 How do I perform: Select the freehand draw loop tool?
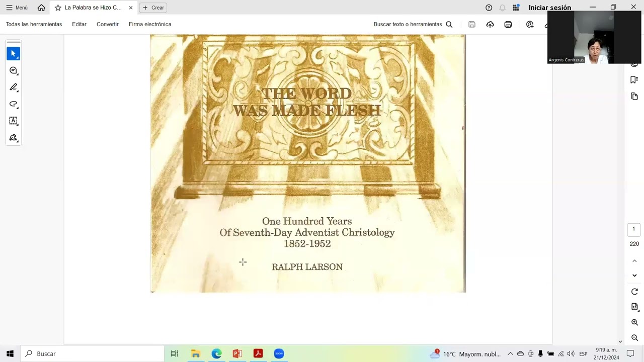tap(14, 104)
